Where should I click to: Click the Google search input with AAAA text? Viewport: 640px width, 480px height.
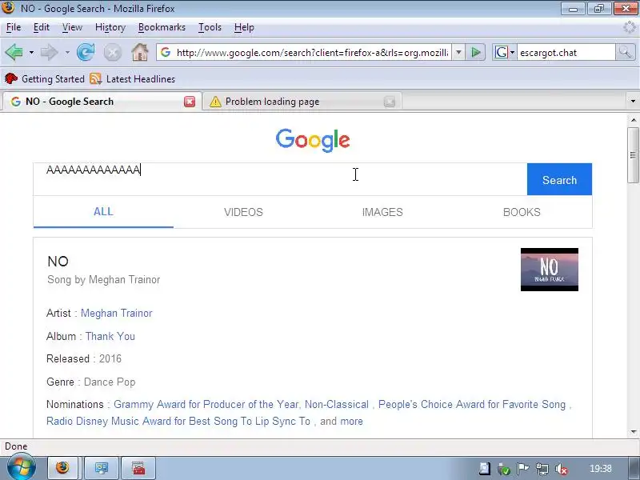point(280,179)
